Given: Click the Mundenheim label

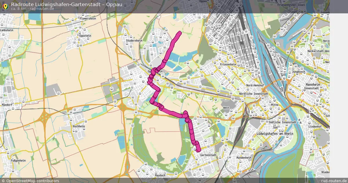Looking at the screenshot, I should [244, 157].
